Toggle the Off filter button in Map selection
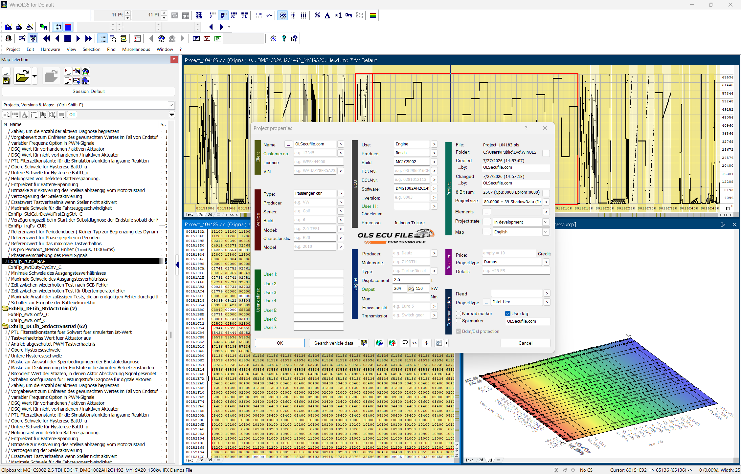Image resolution: width=741 pixels, height=474 pixels. (72, 115)
